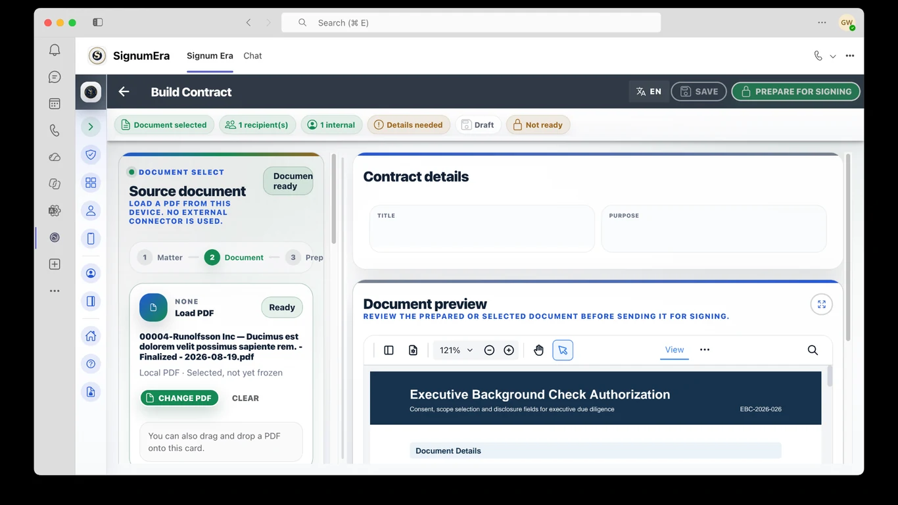Go to step 1 Matter

[160, 257]
